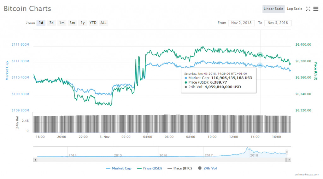Show ALL time zoom range

click(103, 23)
